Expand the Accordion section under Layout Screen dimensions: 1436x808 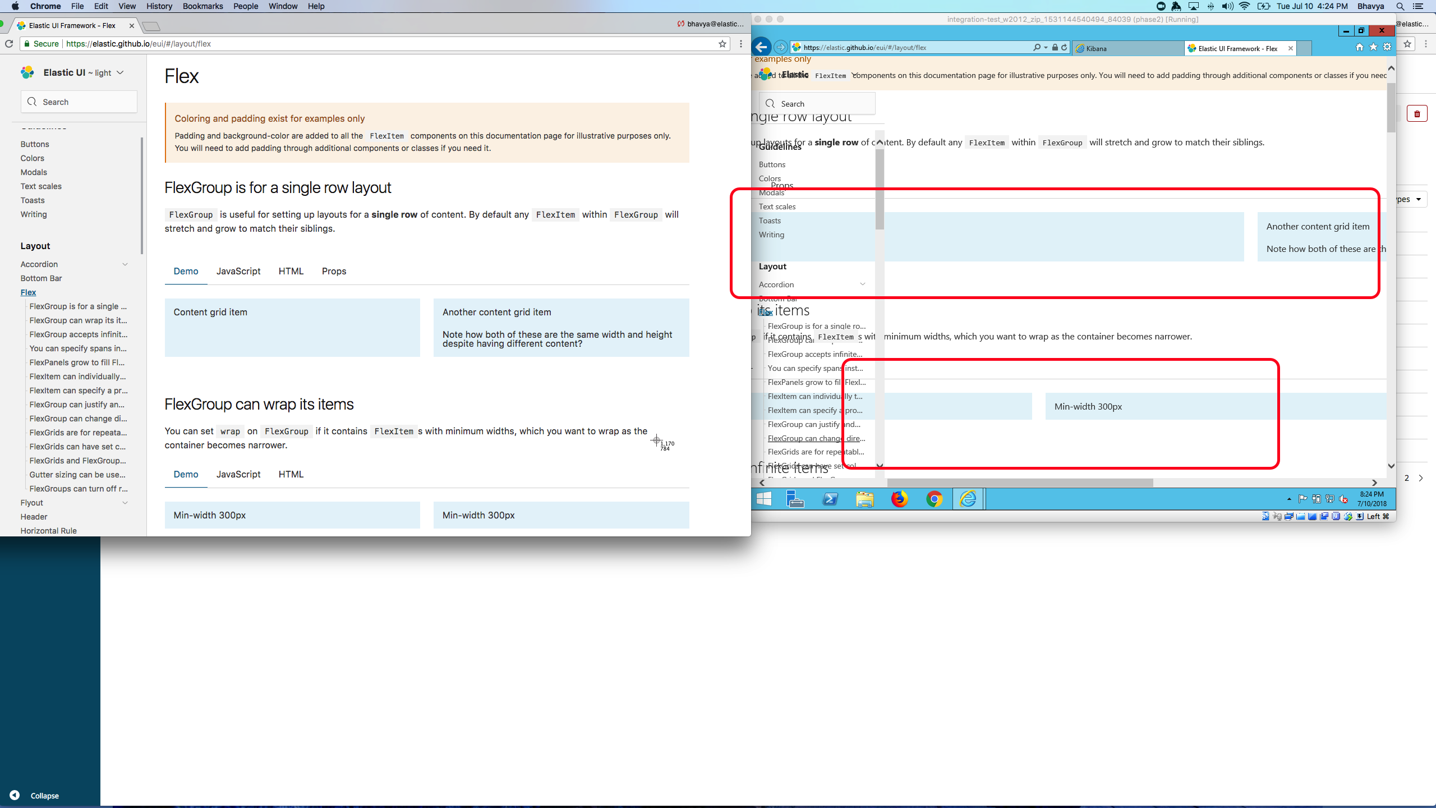(125, 264)
